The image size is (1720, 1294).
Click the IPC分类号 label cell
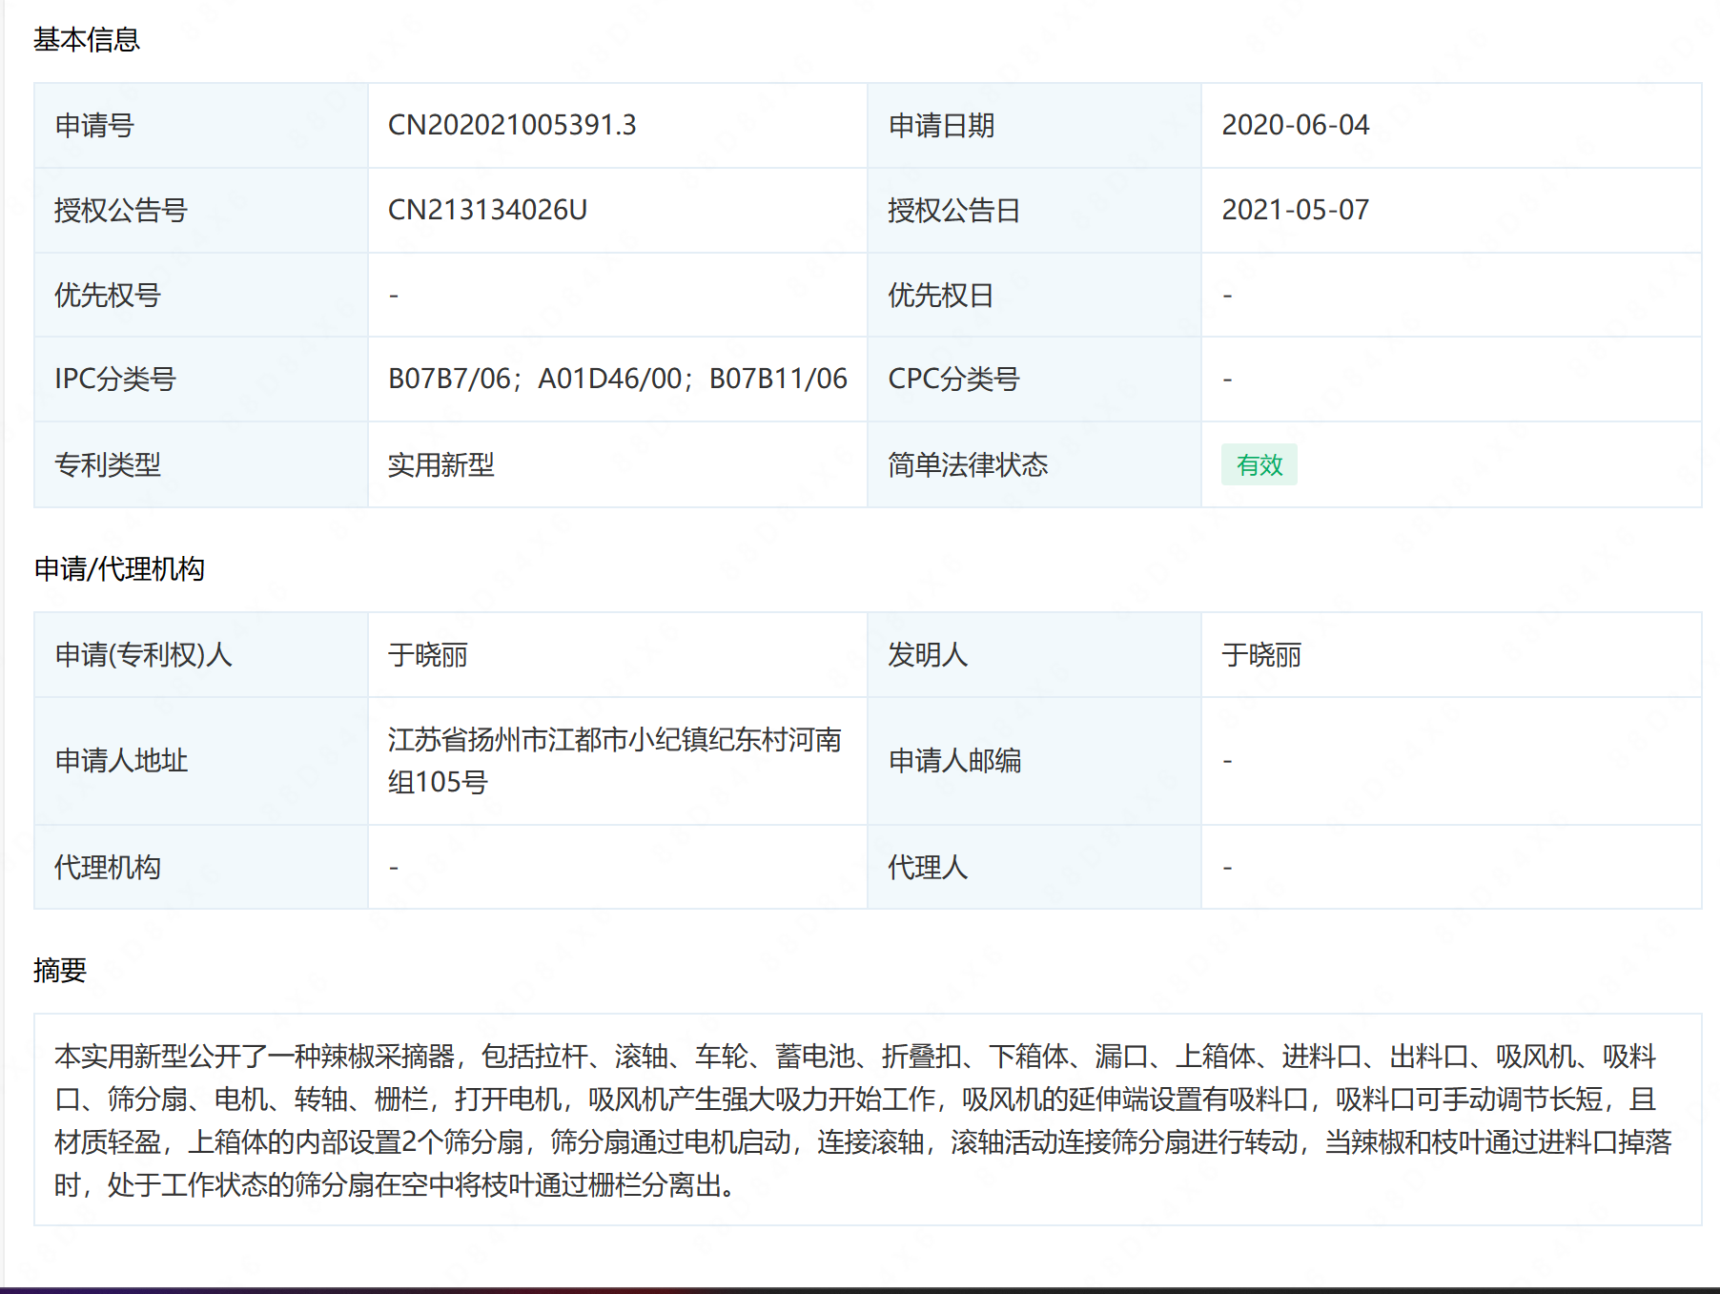click(201, 380)
